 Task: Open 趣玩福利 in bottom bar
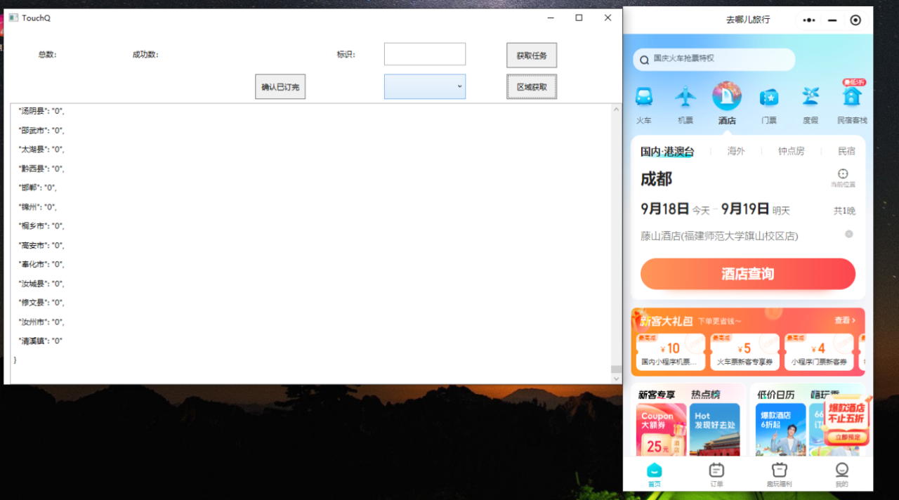[x=779, y=475]
